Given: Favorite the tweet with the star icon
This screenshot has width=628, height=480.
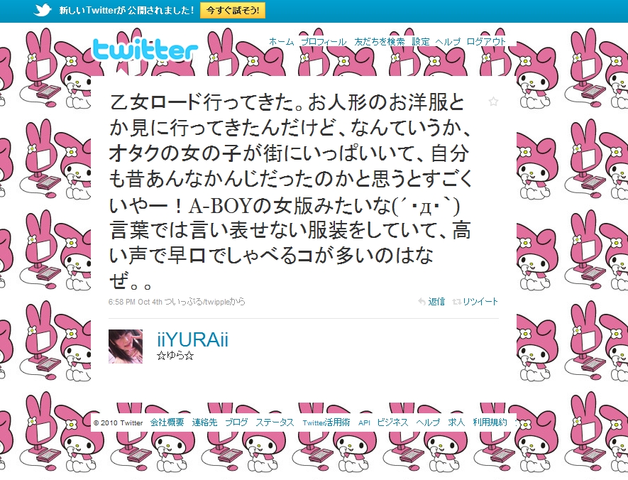Looking at the screenshot, I should pyautogui.click(x=493, y=102).
